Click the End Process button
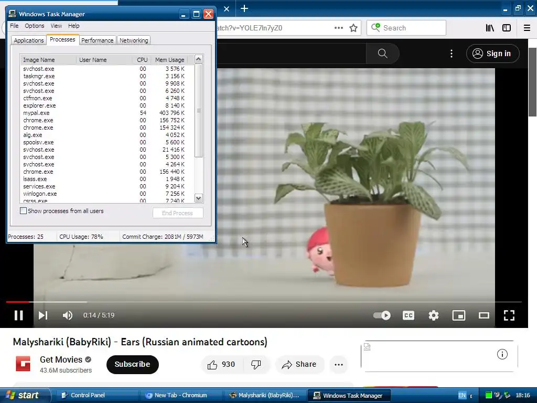537x403 pixels. pyautogui.click(x=177, y=213)
